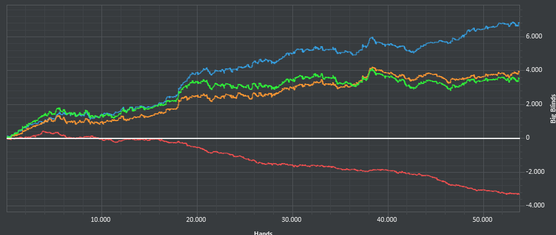556x235 pixels.
Task: Click the red line's early peak above zero
Action: (43, 131)
